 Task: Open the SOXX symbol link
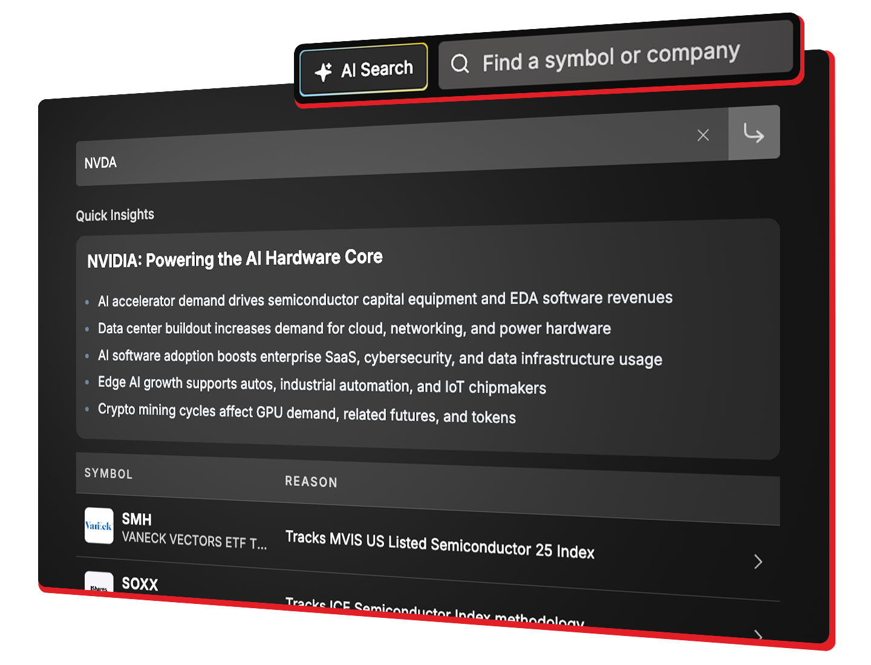click(140, 583)
